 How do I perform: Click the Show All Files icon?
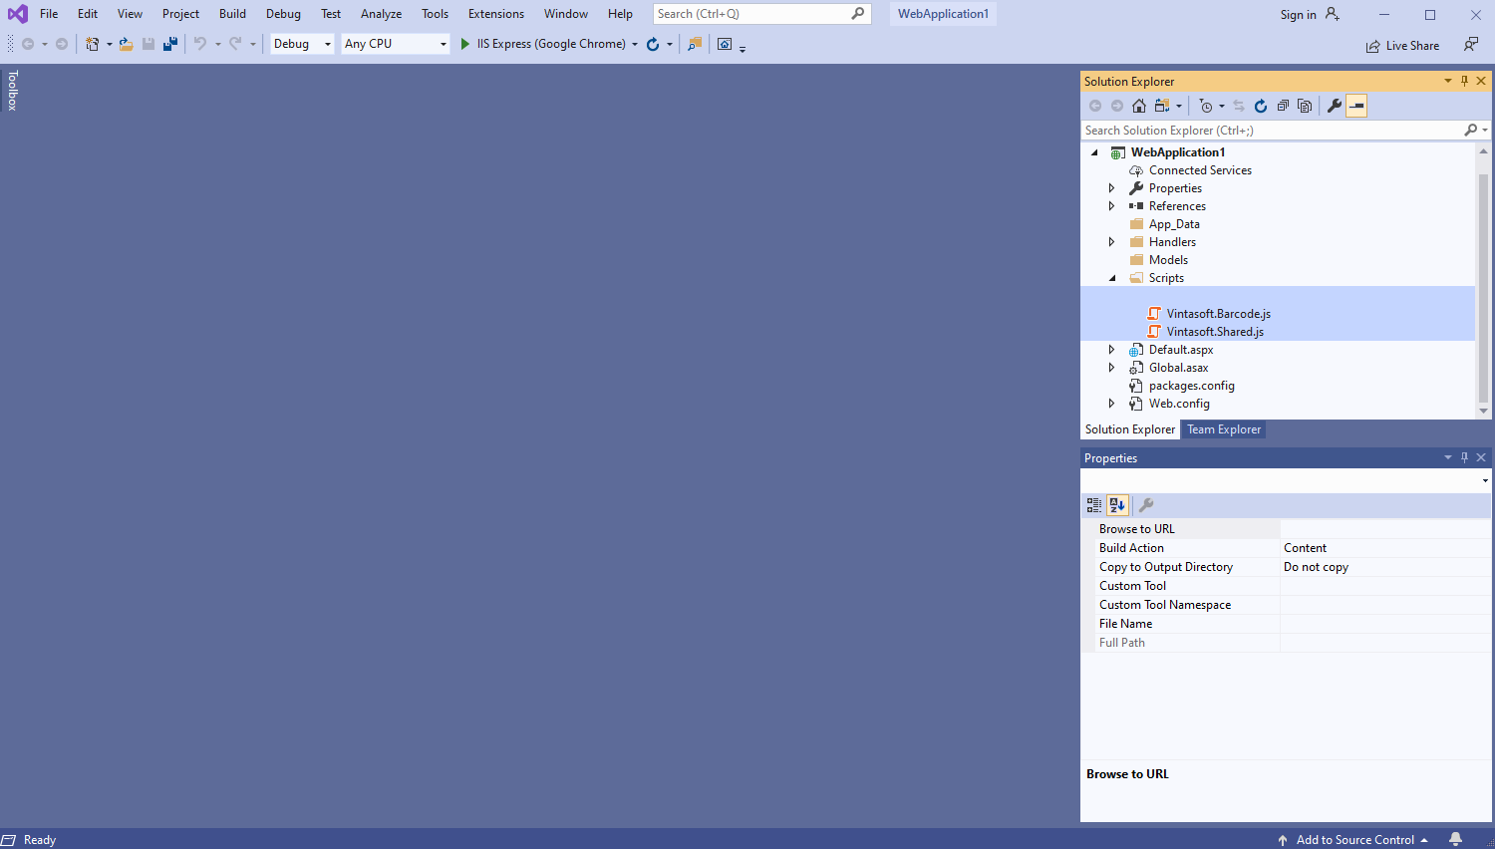[1305, 106]
